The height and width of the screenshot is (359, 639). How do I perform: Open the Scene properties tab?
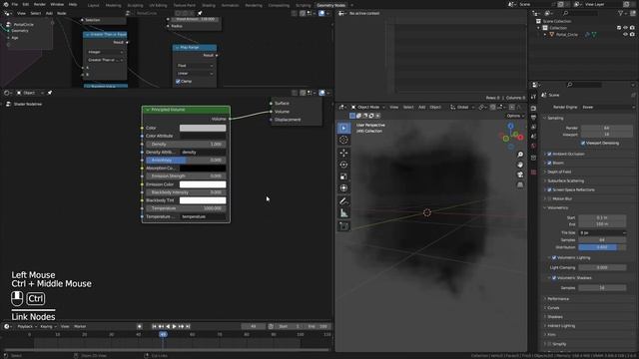pyautogui.click(x=533, y=137)
